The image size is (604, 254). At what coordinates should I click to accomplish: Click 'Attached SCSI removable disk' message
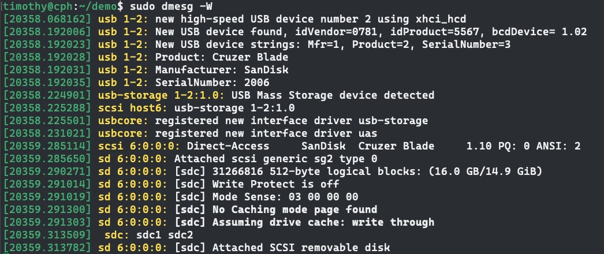(x=301, y=248)
